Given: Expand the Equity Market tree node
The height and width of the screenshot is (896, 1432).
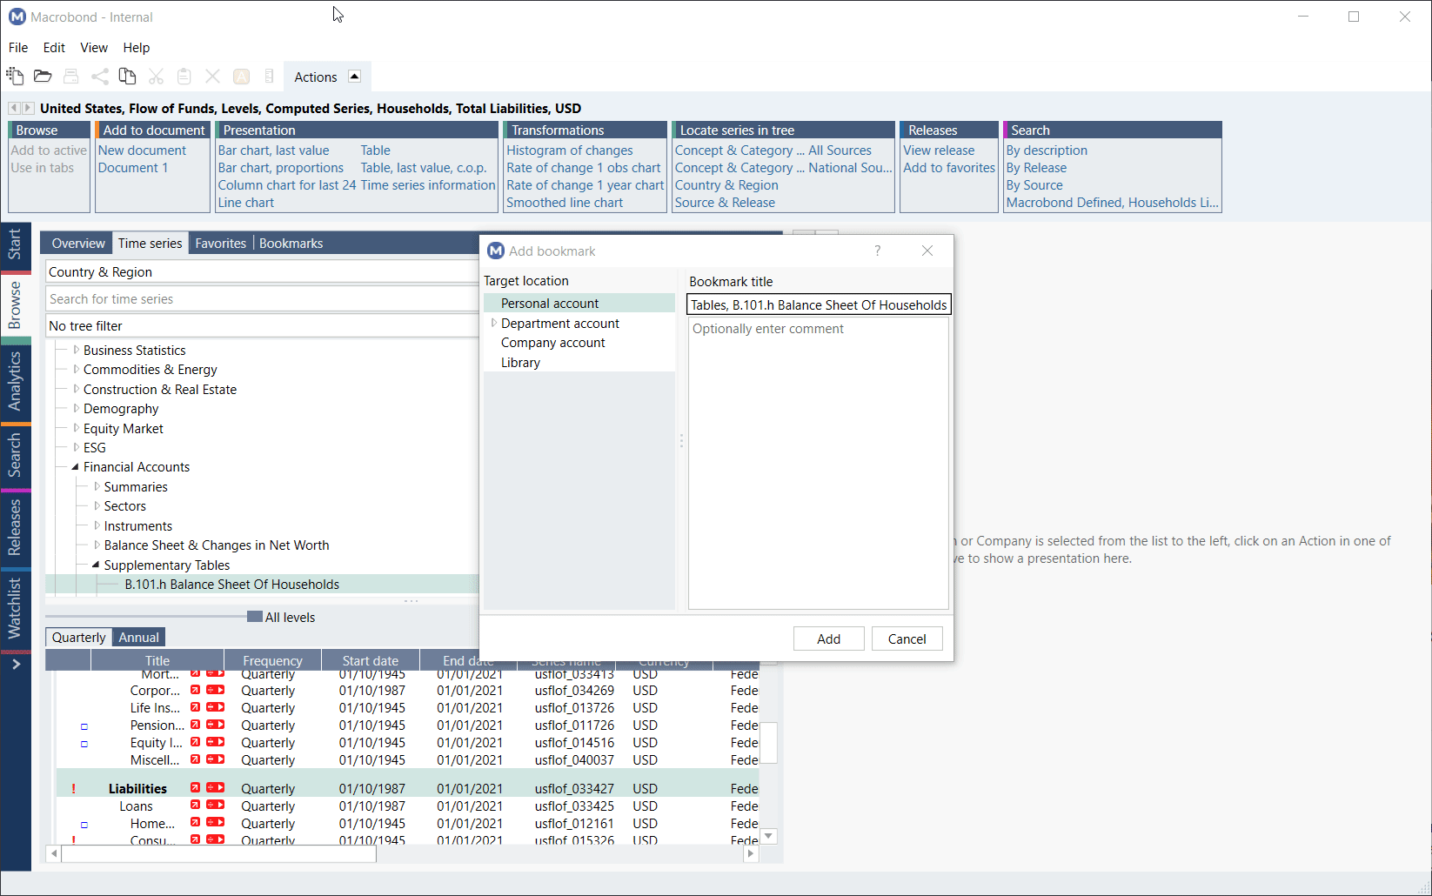Looking at the screenshot, I should 76,428.
